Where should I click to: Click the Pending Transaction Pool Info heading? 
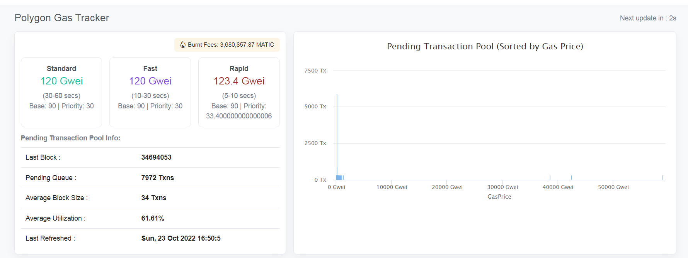tap(70, 138)
